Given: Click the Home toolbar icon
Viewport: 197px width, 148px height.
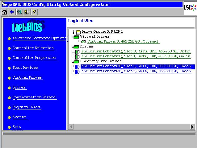Looking at the screenshot, I should point(5,12).
